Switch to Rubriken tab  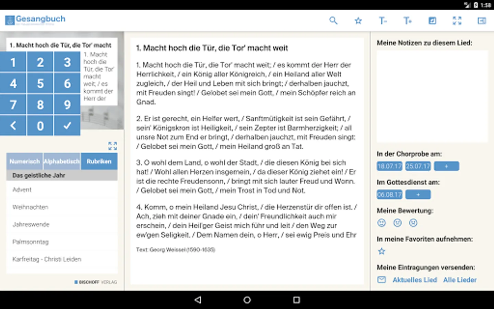(x=99, y=161)
